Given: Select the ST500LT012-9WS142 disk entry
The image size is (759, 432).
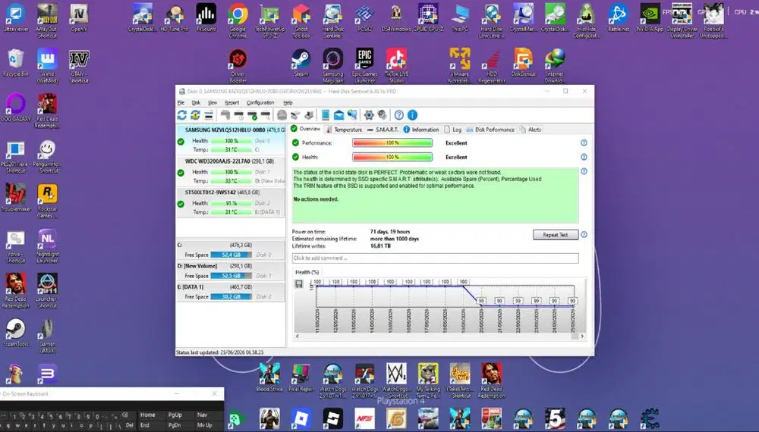Looking at the screenshot, I should coord(231,202).
